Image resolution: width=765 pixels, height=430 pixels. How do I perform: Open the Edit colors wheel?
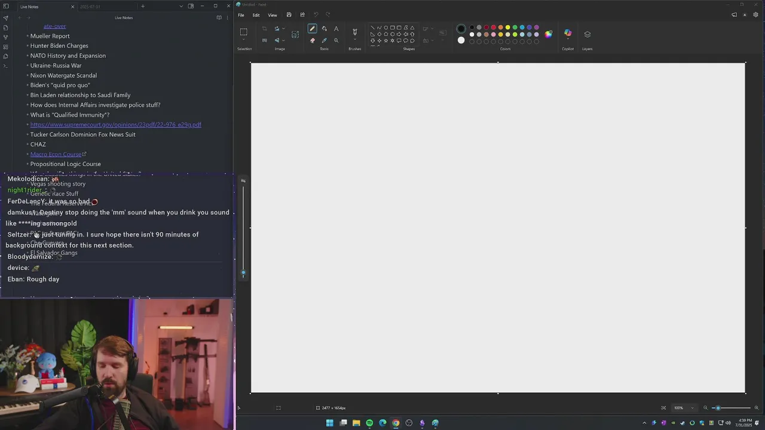549,33
